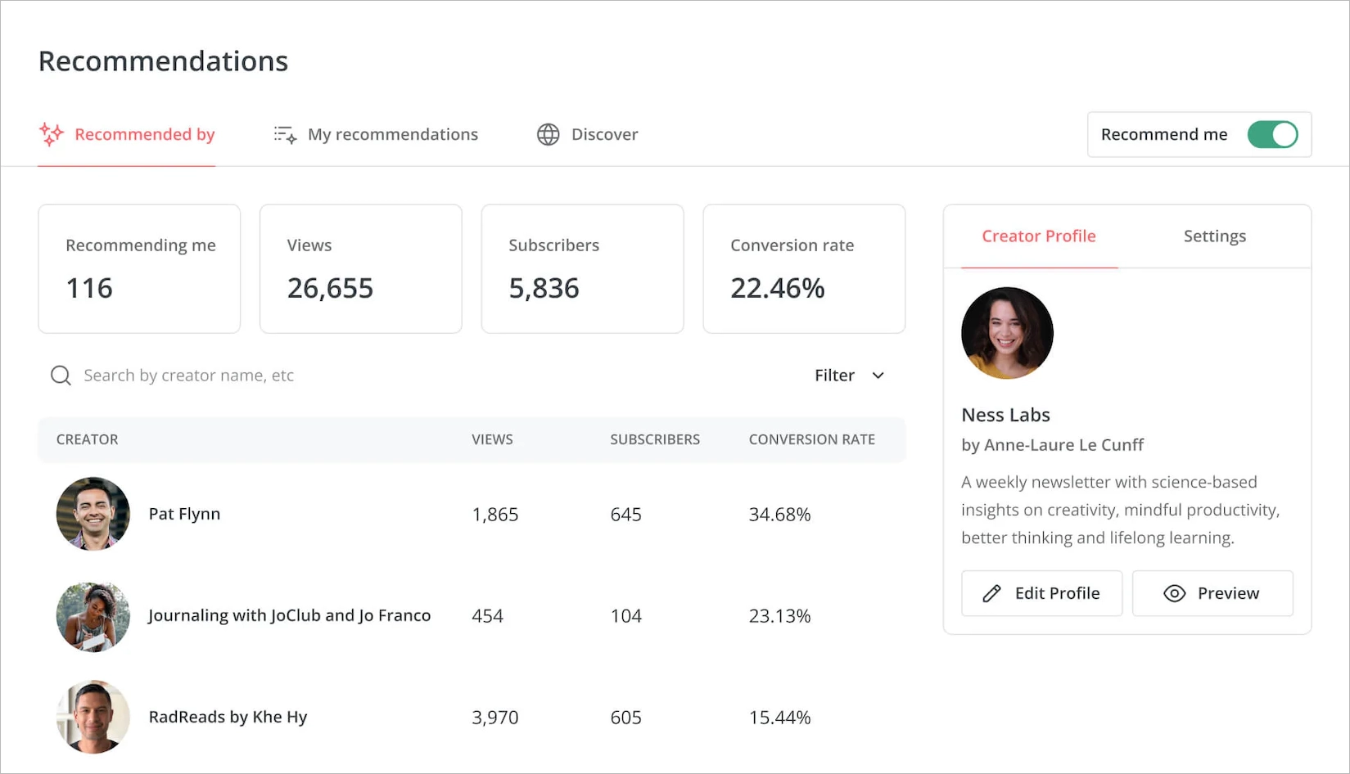This screenshot has height=774, width=1350.
Task: Click the globe icon beside Discover
Action: (x=548, y=134)
